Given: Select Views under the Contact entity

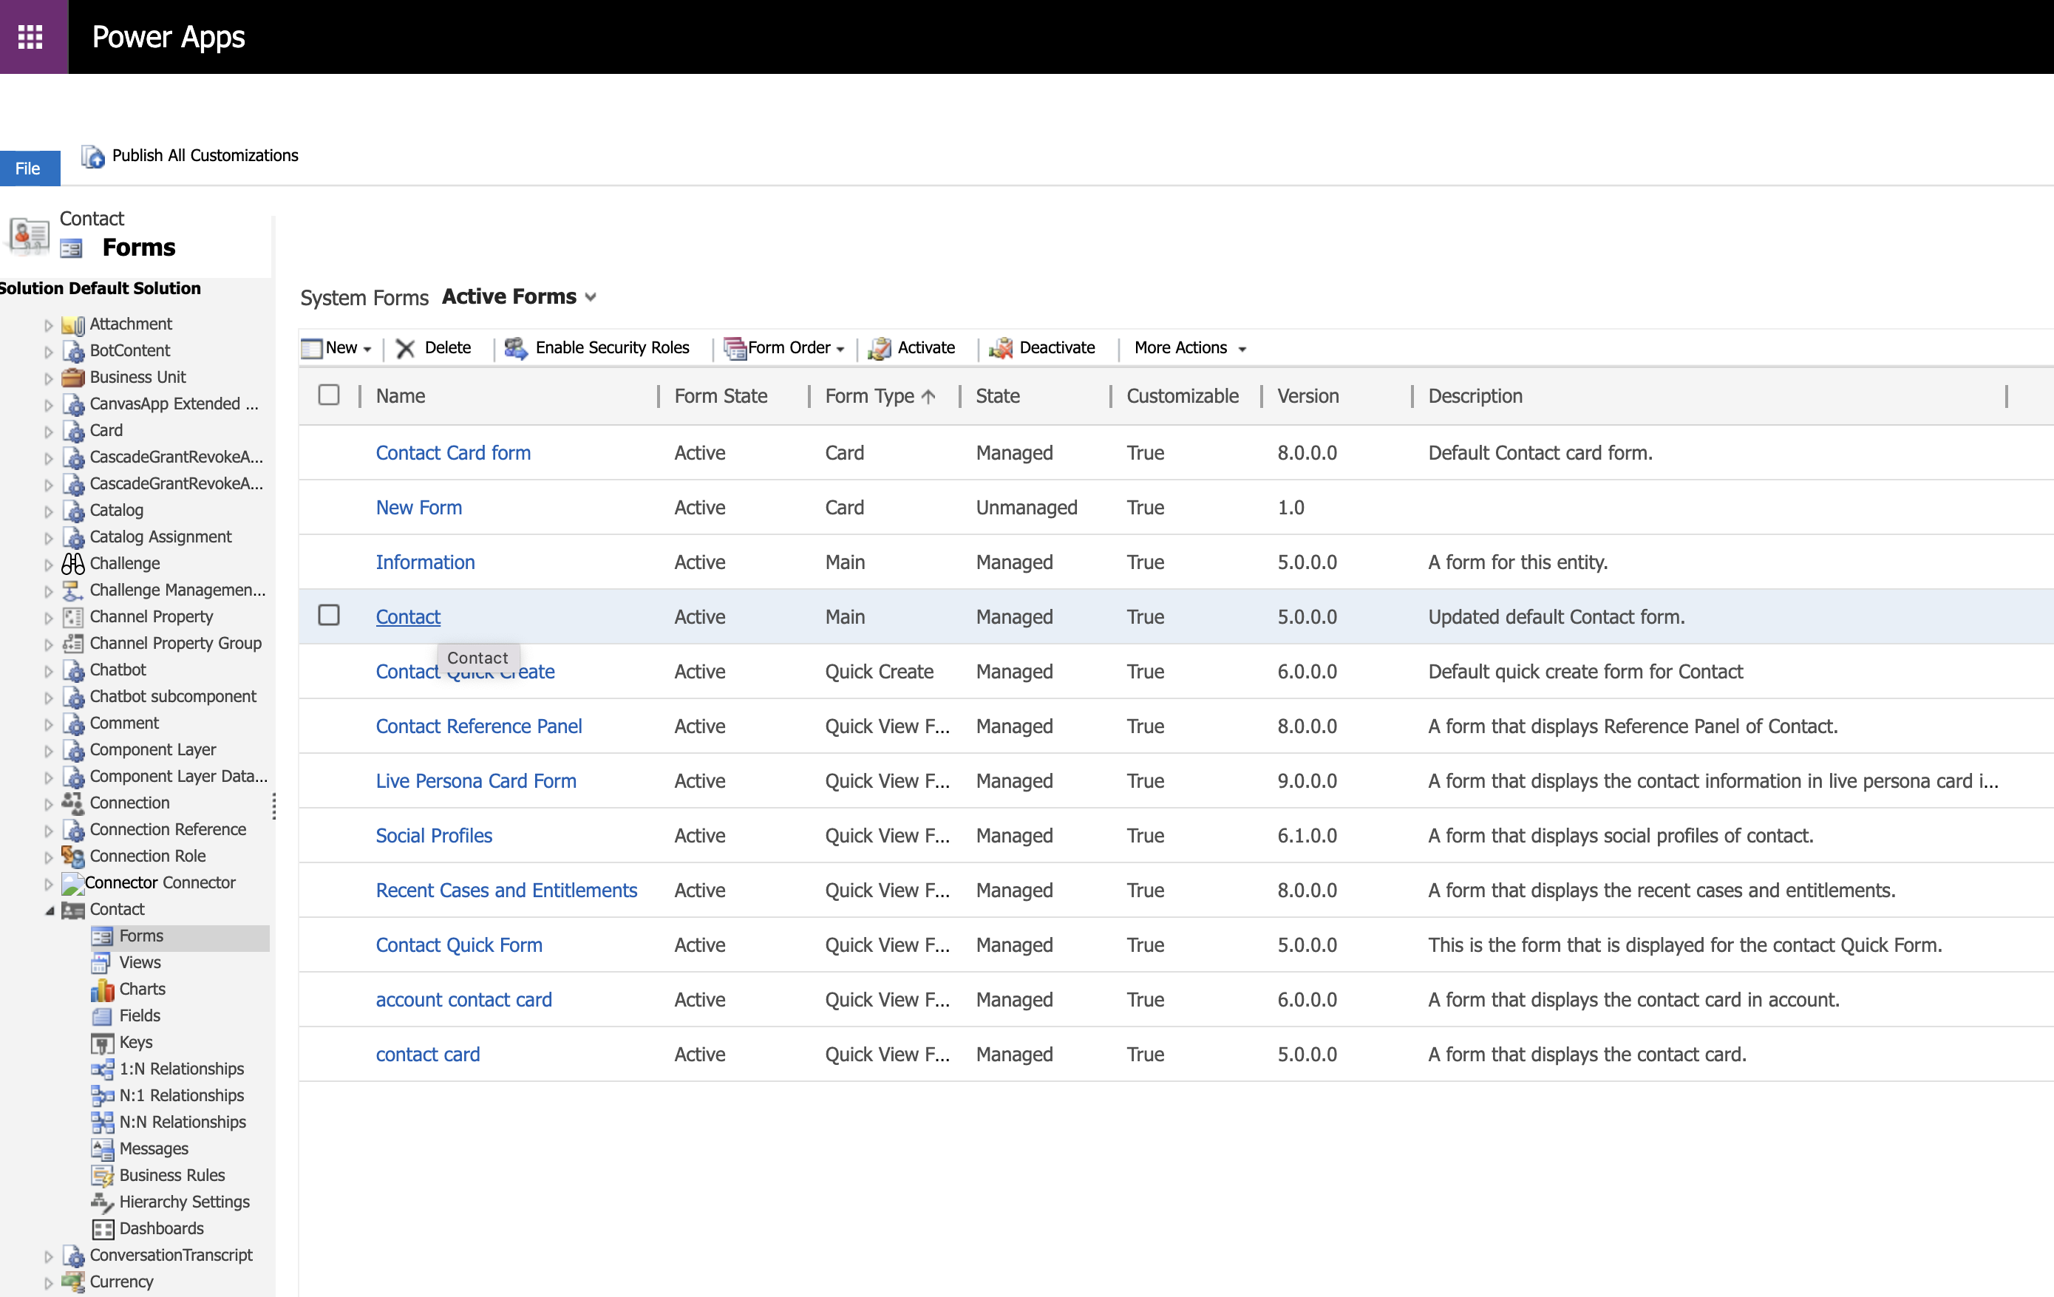Looking at the screenshot, I should (x=140, y=963).
